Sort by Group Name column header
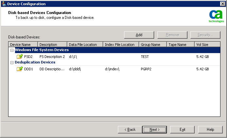Image resolution: width=227 pixels, height=138 pixels. 153,45
